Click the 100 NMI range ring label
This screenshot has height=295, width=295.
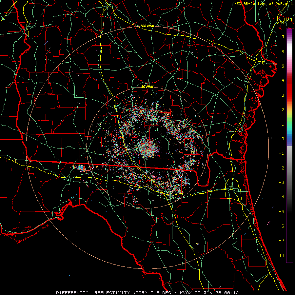click(x=147, y=26)
